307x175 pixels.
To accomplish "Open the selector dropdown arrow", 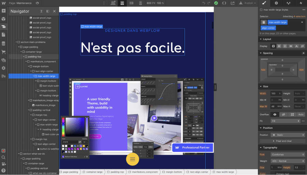I will click(x=302, y=22).
